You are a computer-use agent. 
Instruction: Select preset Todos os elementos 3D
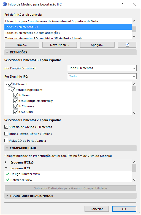coord(68,27)
